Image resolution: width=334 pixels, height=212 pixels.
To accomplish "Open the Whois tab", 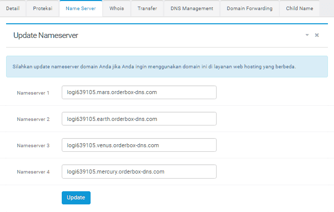I will click(x=116, y=9).
